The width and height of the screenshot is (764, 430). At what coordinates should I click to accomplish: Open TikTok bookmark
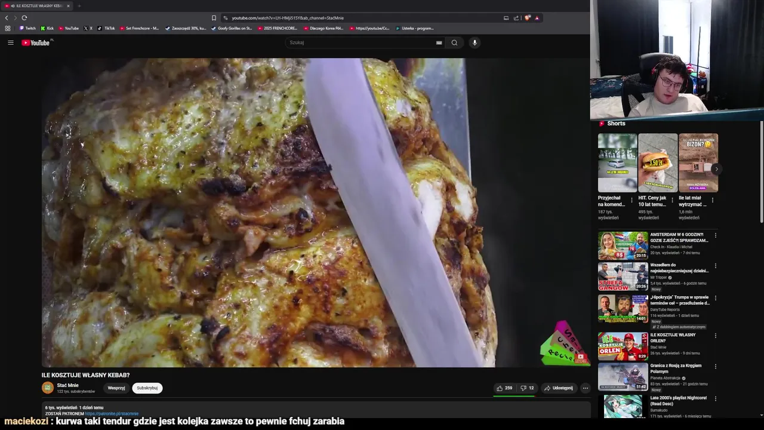pyautogui.click(x=106, y=28)
